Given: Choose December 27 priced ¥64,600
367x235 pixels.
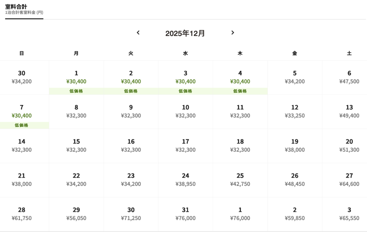Looking at the screenshot, I should (344, 180).
